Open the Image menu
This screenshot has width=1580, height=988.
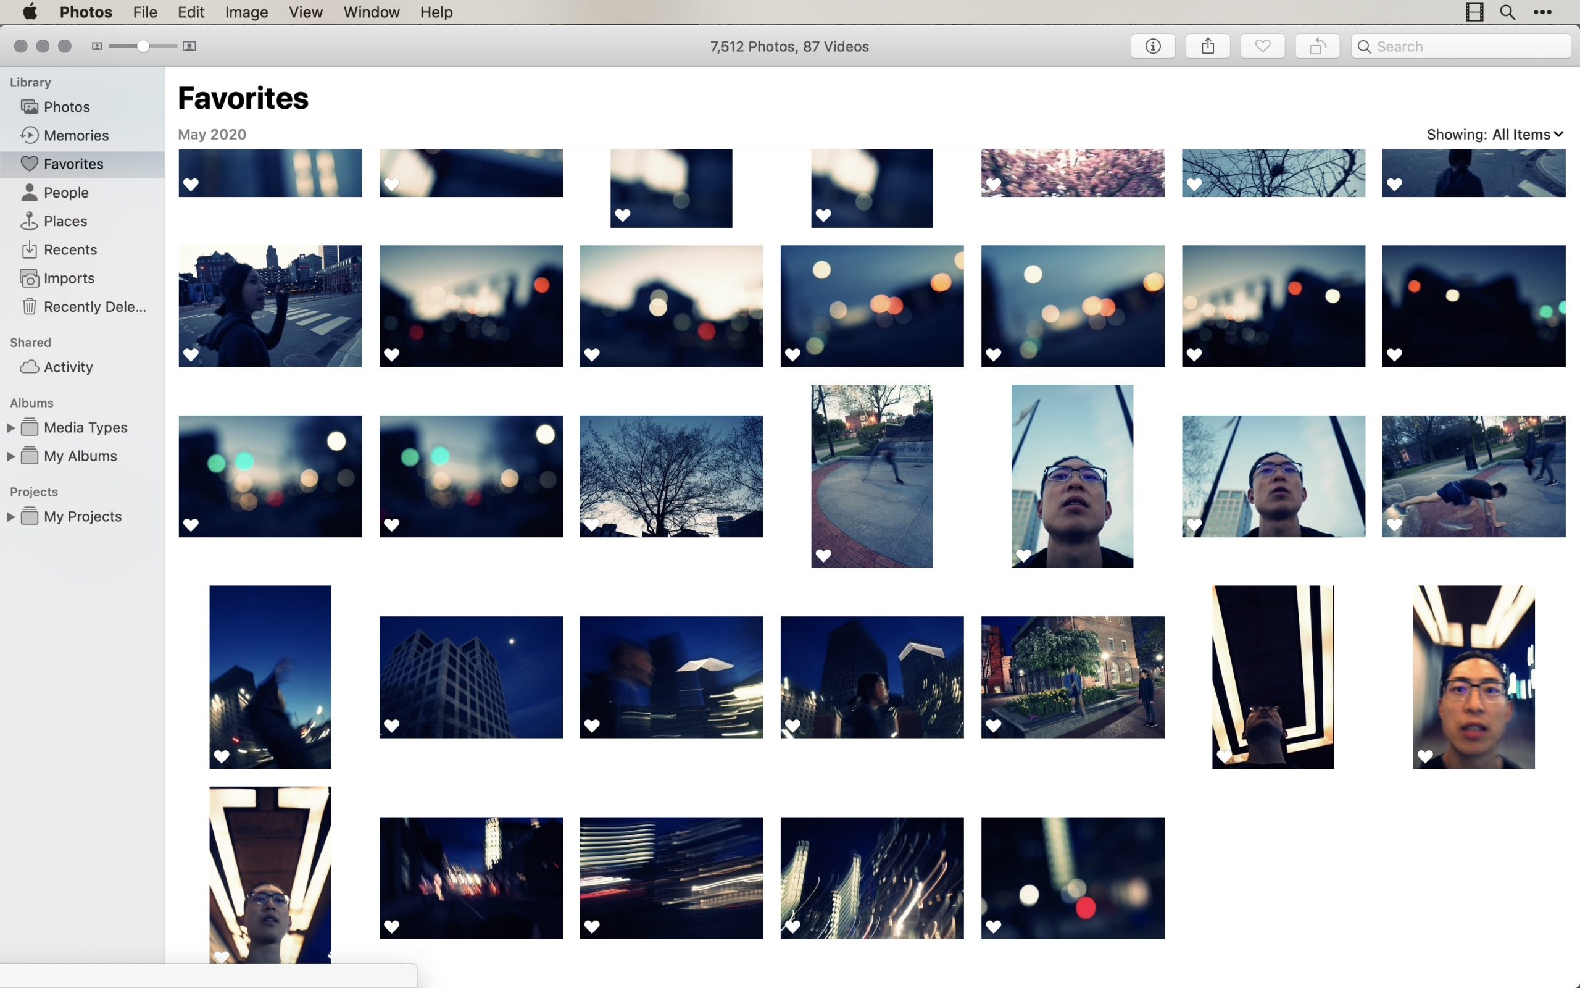coord(246,12)
